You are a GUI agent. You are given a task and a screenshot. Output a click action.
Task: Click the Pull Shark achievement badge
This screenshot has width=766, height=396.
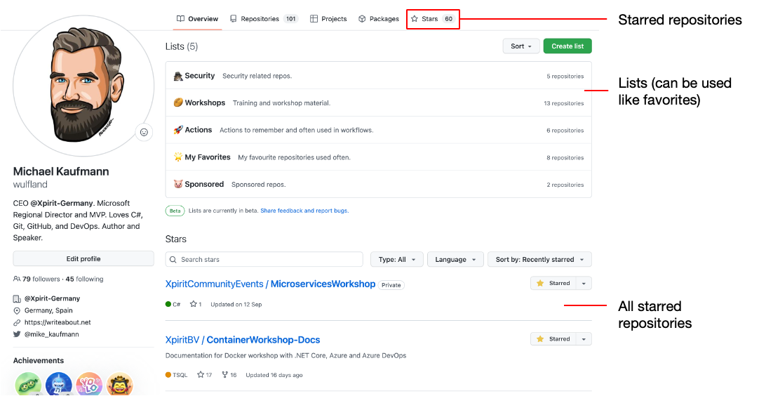(59, 384)
